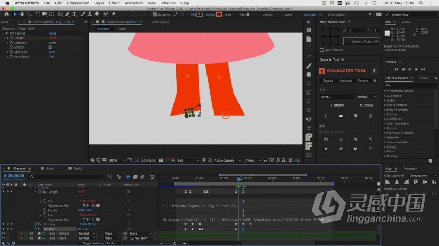Expand the Animation Presets folder

385,91
